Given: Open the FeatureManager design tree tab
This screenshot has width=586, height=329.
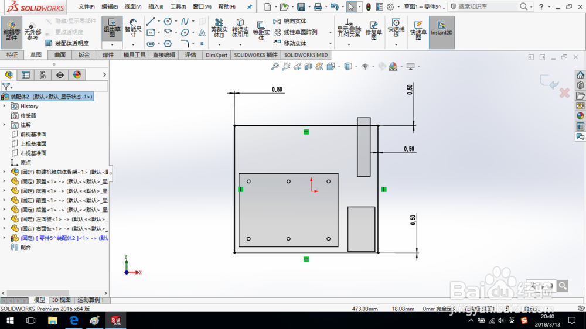Looking at the screenshot, I should (9, 75).
